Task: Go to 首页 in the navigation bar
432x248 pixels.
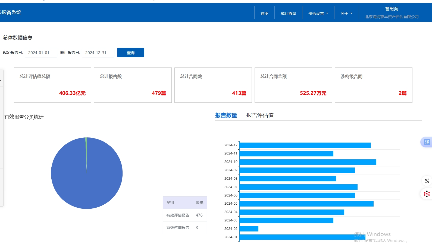Action: point(264,14)
